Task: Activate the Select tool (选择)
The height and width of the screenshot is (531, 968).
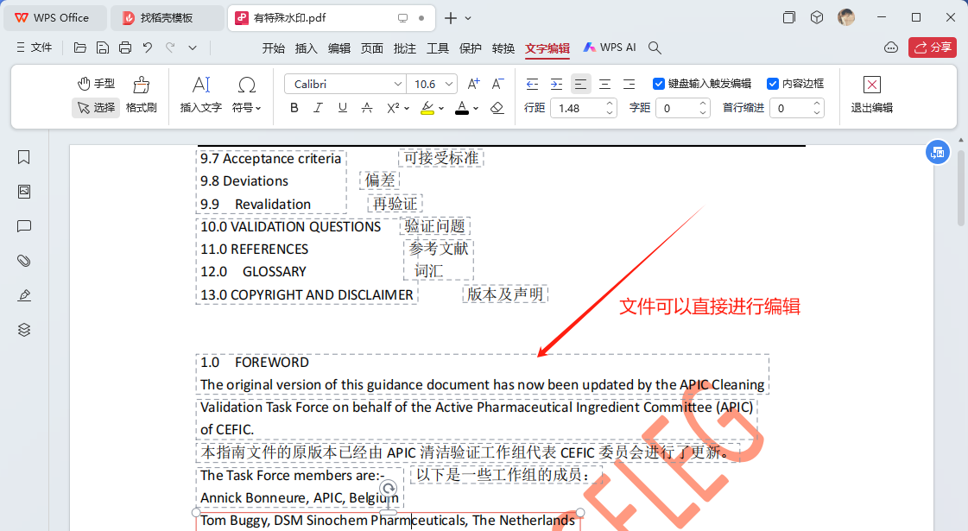Action: pos(96,107)
